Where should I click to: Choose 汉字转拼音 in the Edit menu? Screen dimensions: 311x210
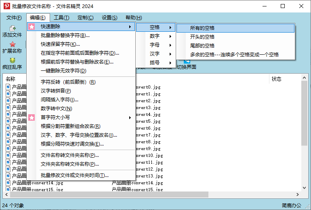click(x=56, y=91)
